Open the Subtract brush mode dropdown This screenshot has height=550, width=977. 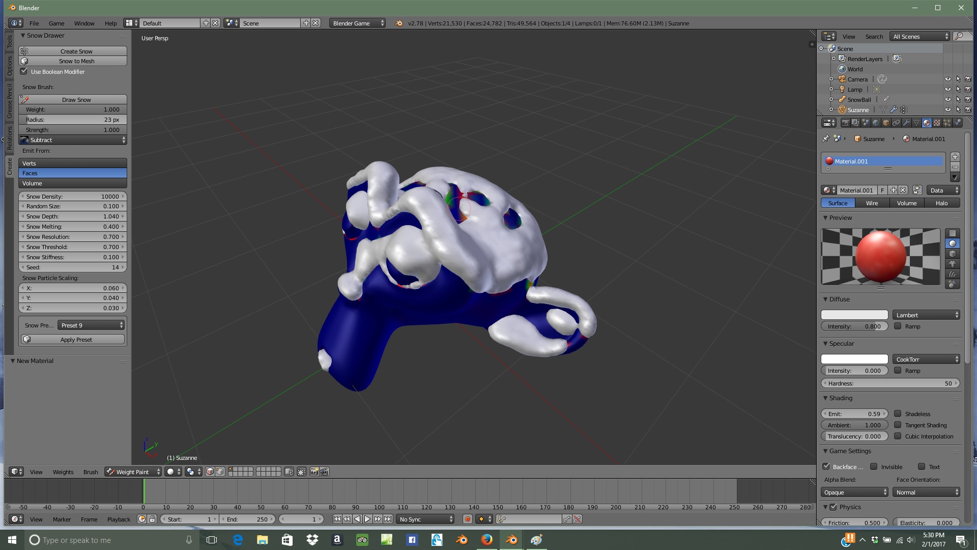[73, 140]
